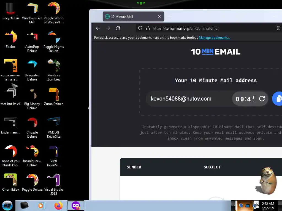Open Plants vs Zombies shortcut
Viewport: 282px width, 211px height.
54,70
